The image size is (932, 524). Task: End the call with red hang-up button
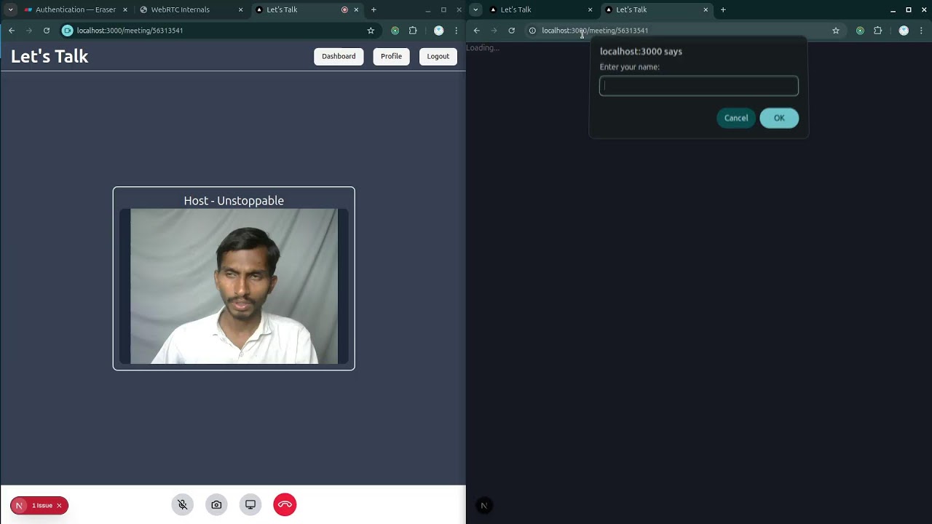tap(285, 504)
